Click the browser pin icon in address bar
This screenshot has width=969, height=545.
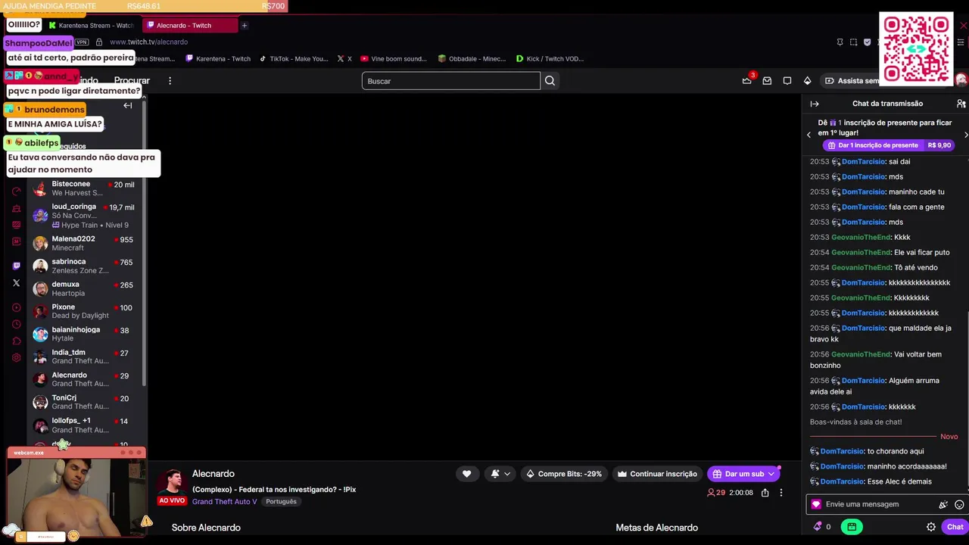840,42
